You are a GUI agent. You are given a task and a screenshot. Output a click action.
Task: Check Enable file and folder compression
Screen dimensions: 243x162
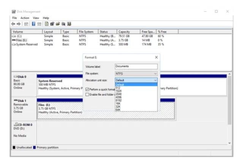tap(87, 94)
